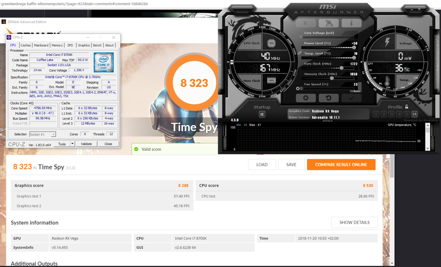Adjust the Temp. Limit slider handle
Image resolution: width=441 pixels, height=267 pixels.
[355, 58]
